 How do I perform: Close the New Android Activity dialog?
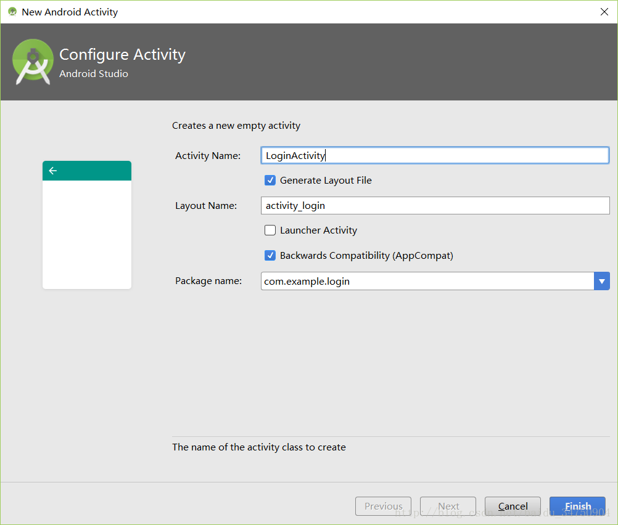click(x=604, y=12)
